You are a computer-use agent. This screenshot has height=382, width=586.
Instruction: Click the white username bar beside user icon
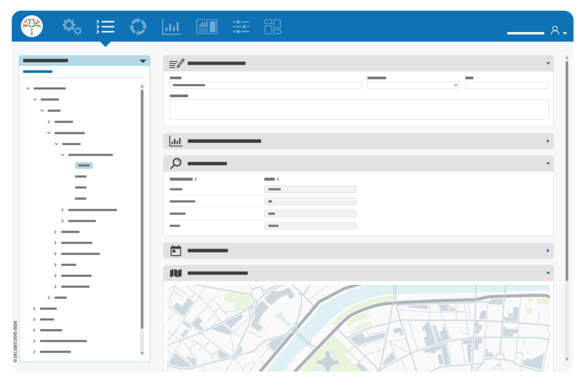[525, 33]
